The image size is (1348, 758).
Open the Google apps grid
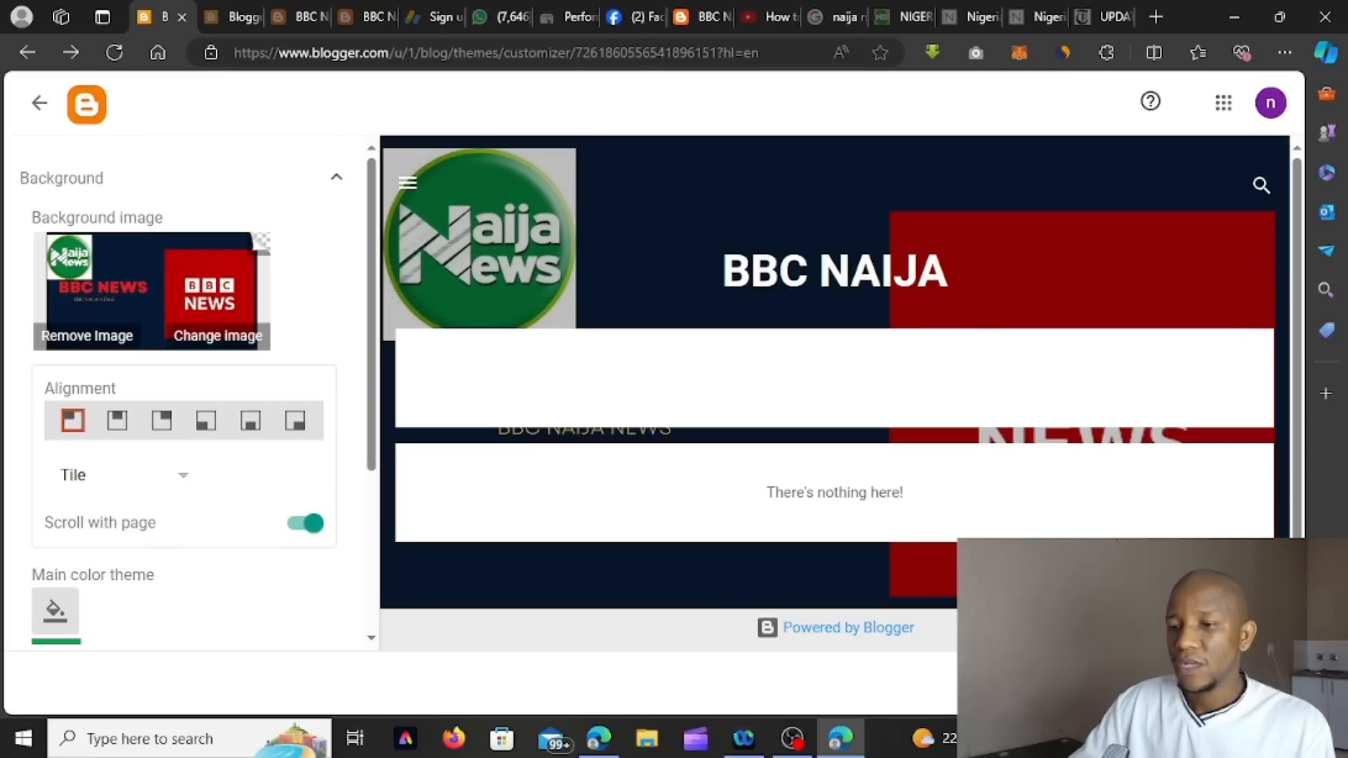click(x=1223, y=103)
